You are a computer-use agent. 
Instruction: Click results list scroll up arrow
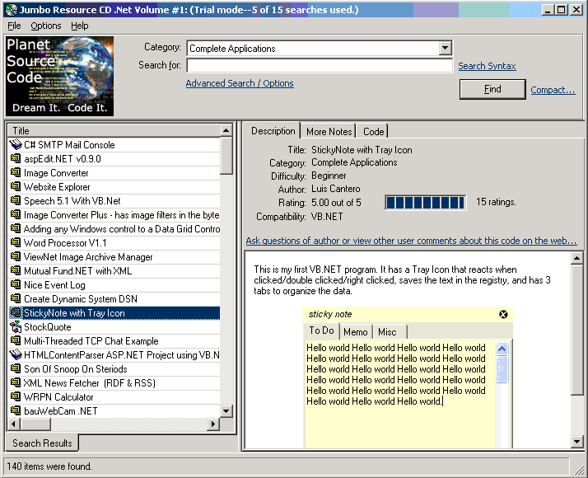(226, 130)
